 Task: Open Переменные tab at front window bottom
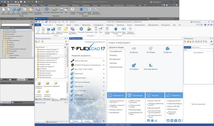click(51, 122)
